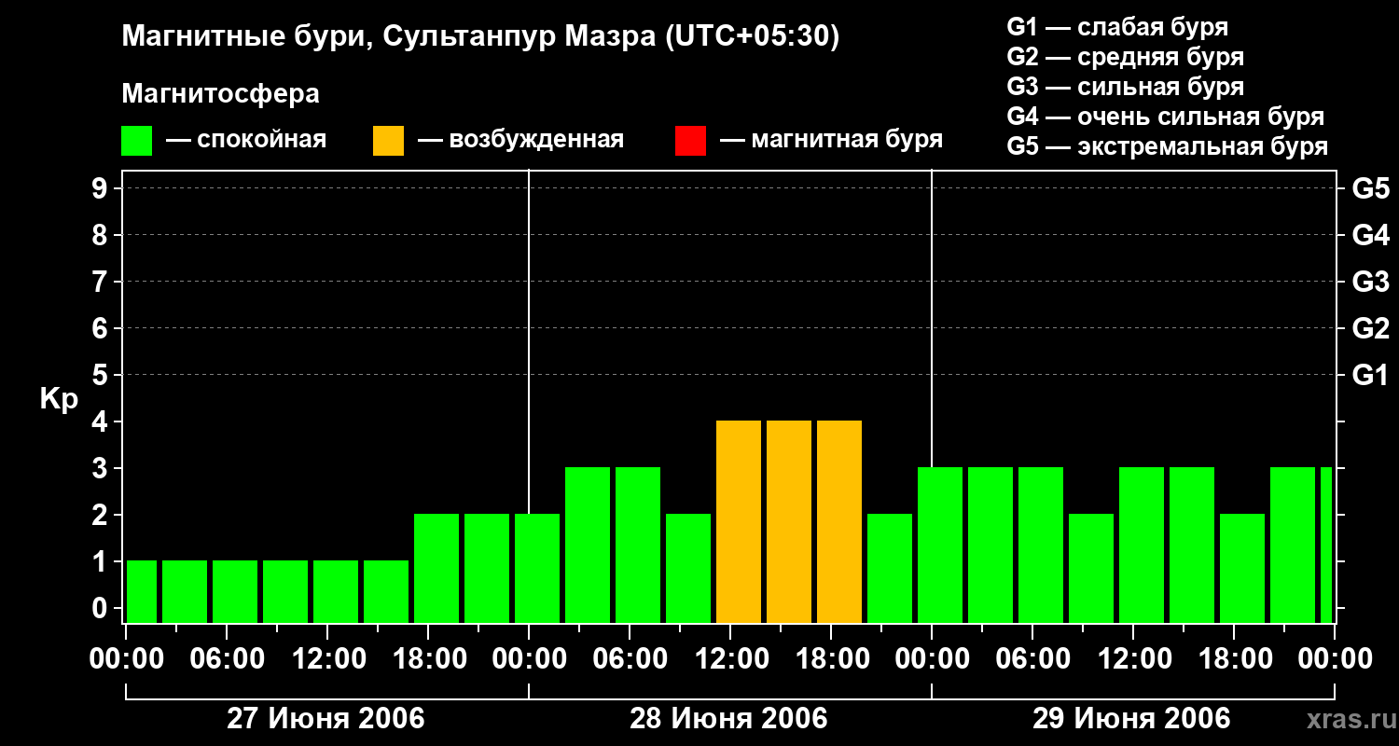The image size is (1399, 746).
Task: Click the '— возбужденная' legend label
Action: (521, 141)
